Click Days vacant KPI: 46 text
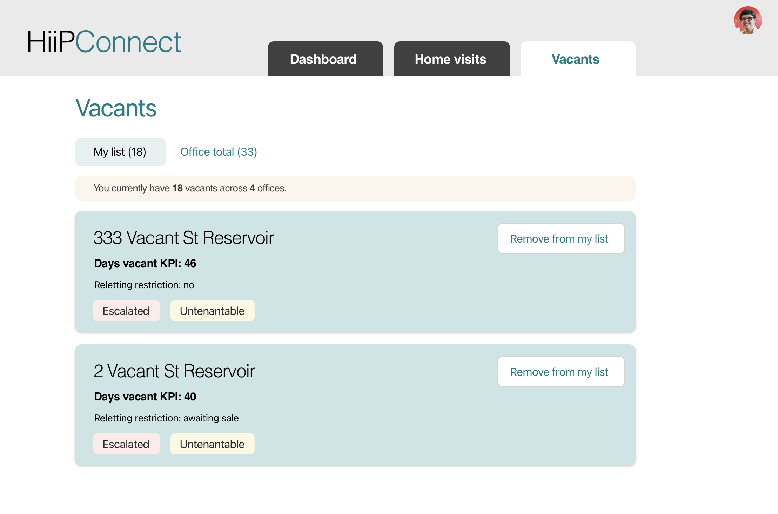This screenshot has width=778, height=514. 145,263
